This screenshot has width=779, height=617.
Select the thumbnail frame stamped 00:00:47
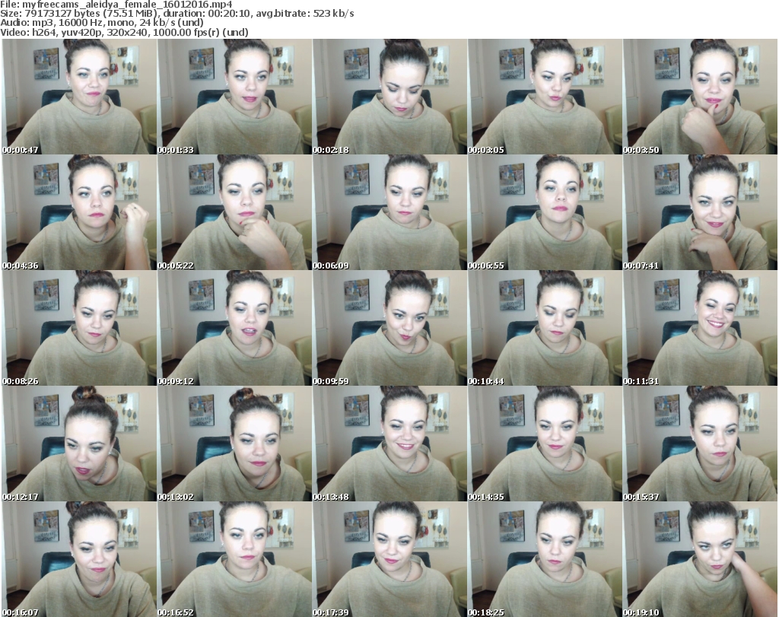(79, 97)
